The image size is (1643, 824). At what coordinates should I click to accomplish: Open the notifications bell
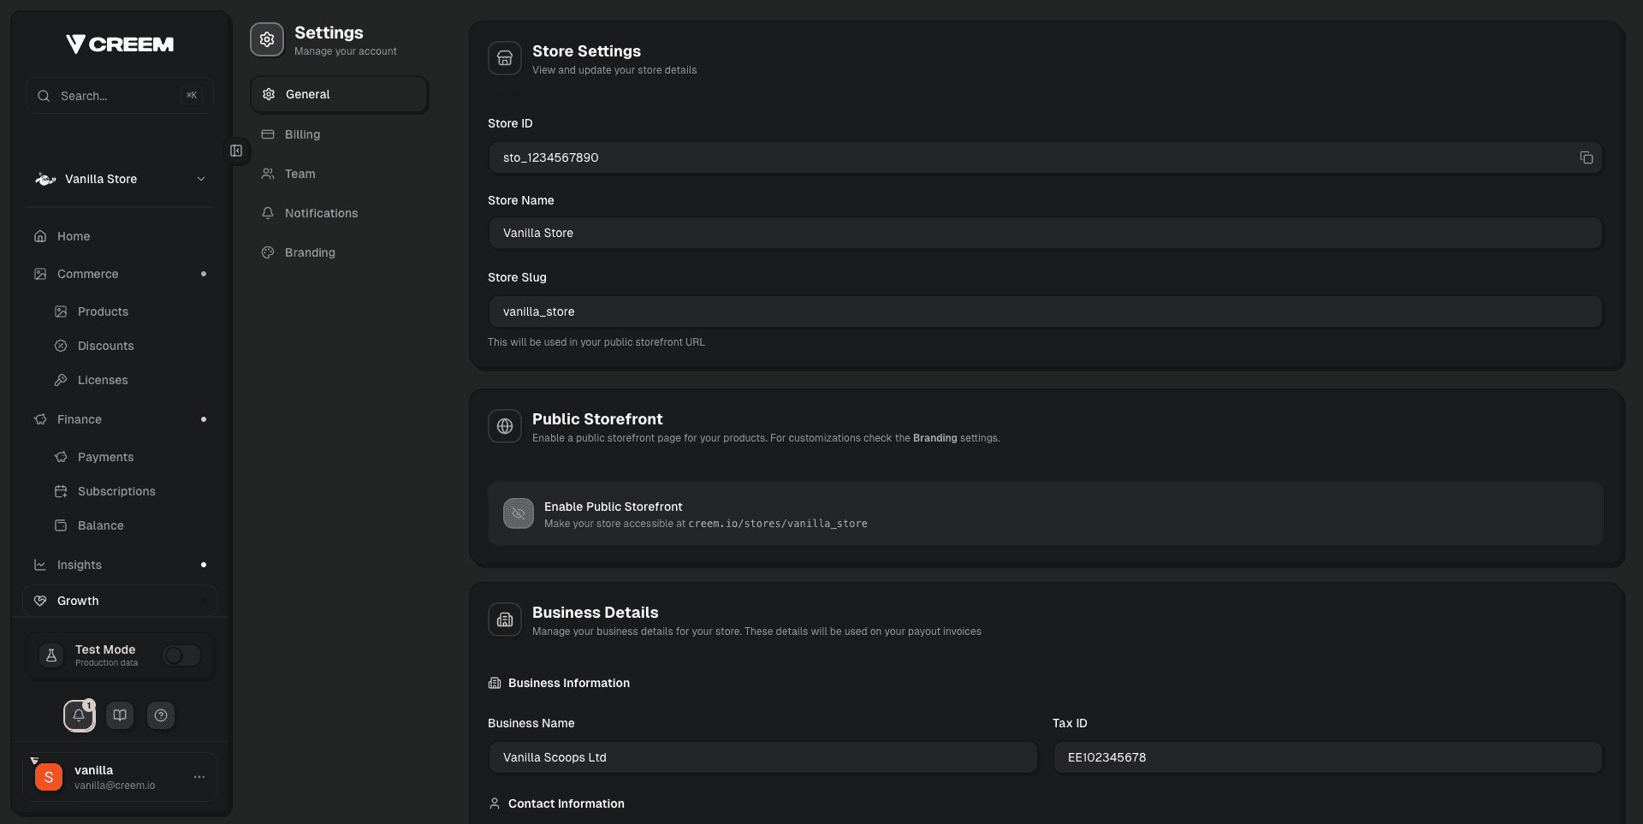click(x=79, y=715)
